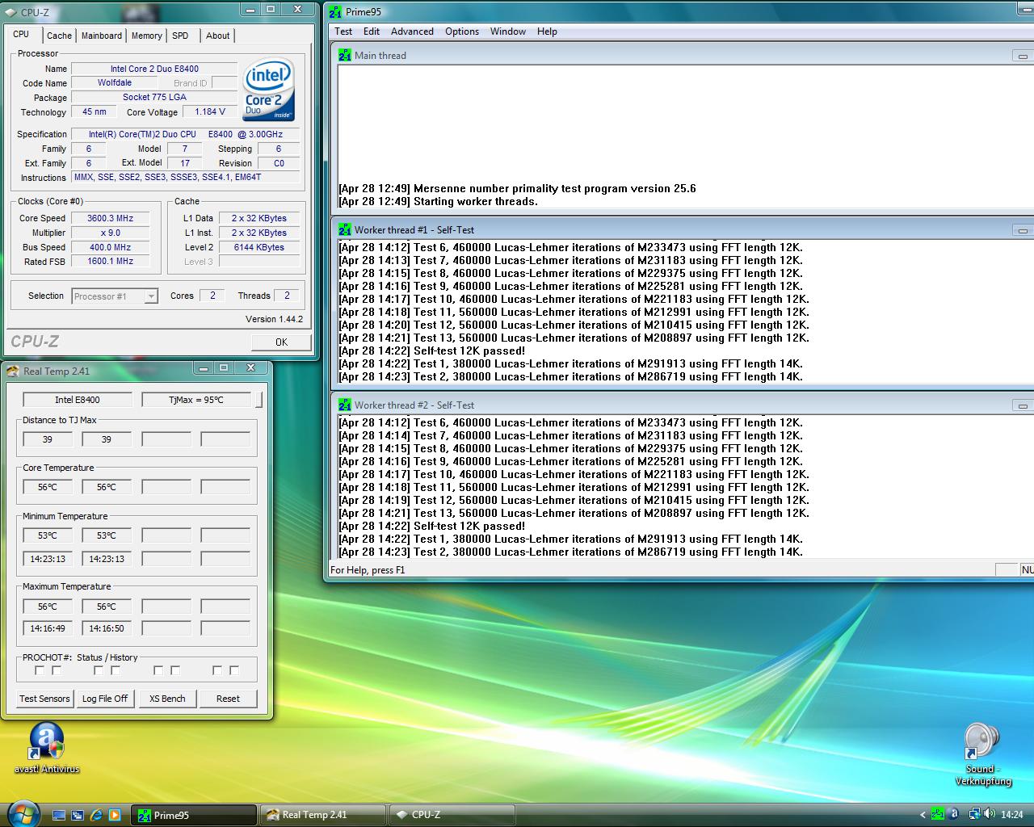Select the avast! Antivirus desktop icon
The width and height of the screenshot is (1034, 827).
47,749
